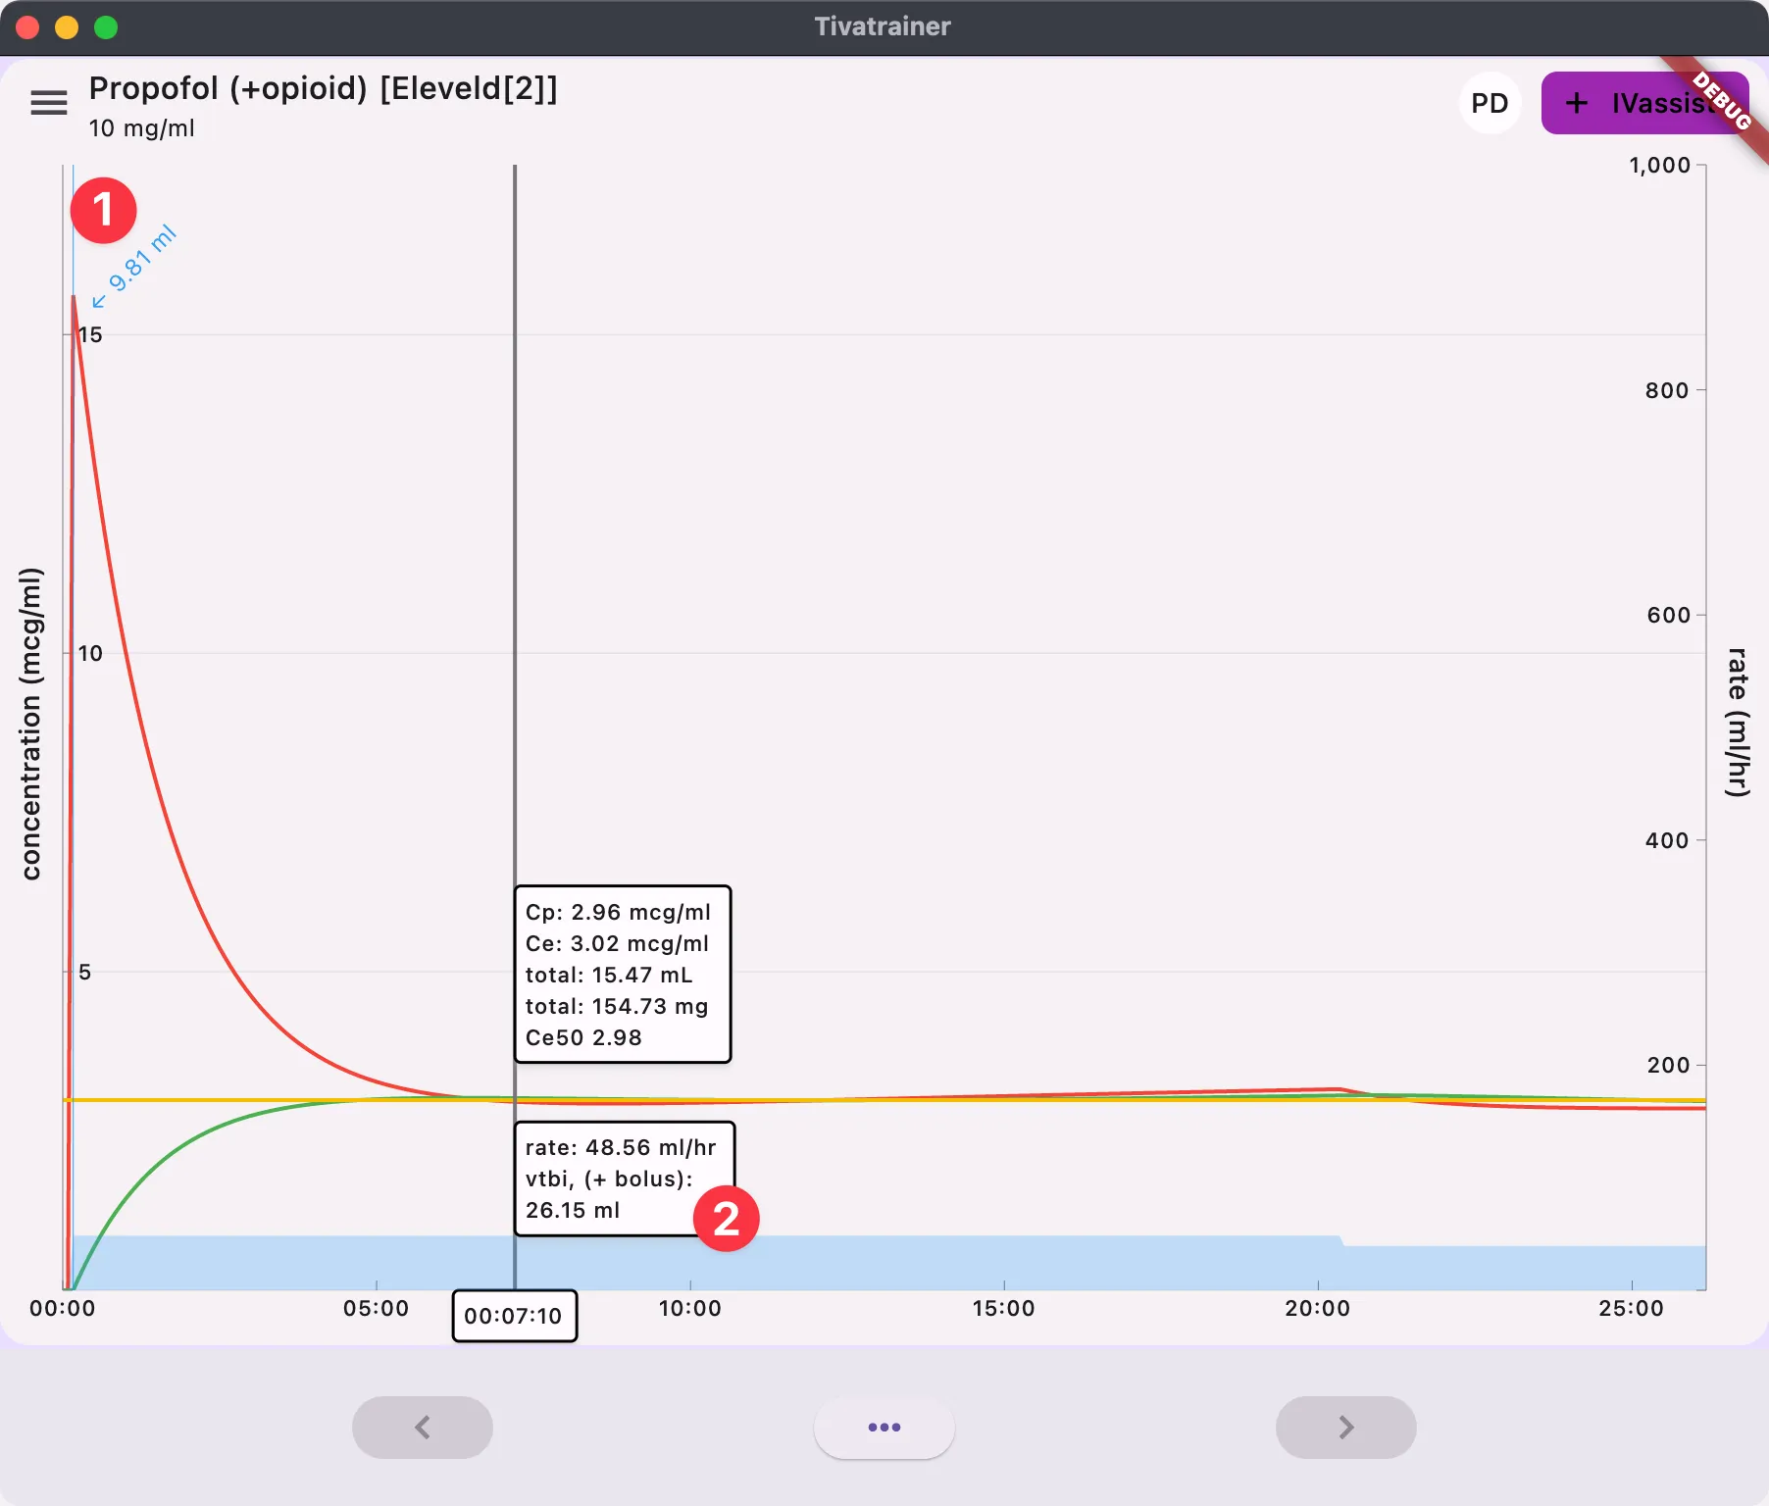Open the hamburger navigation menu
This screenshot has width=1769, height=1506.
point(49,102)
